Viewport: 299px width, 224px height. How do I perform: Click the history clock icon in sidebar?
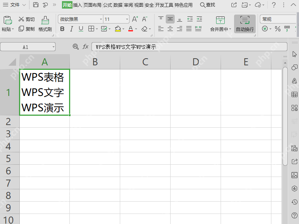tap(295, 202)
